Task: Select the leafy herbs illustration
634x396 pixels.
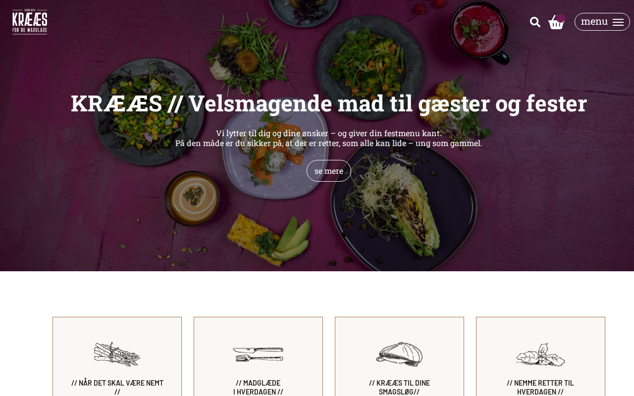Action: pos(540,355)
